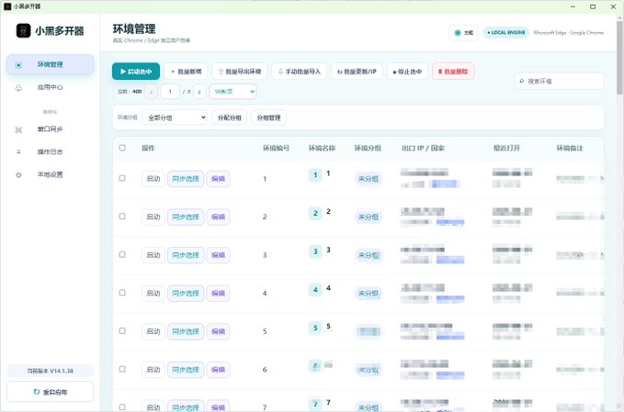
Task: Click 同步选择 in row 3
Action: click(x=186, y=255)
